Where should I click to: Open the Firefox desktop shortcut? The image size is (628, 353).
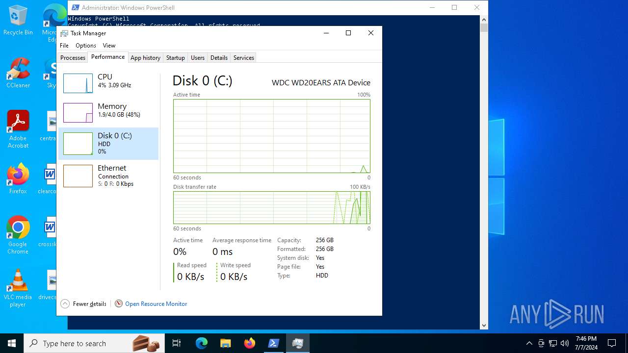[18, 179]
